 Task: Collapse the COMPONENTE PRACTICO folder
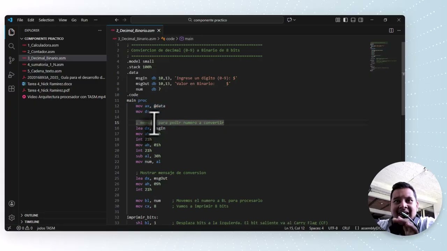click(x=44, y=39)
